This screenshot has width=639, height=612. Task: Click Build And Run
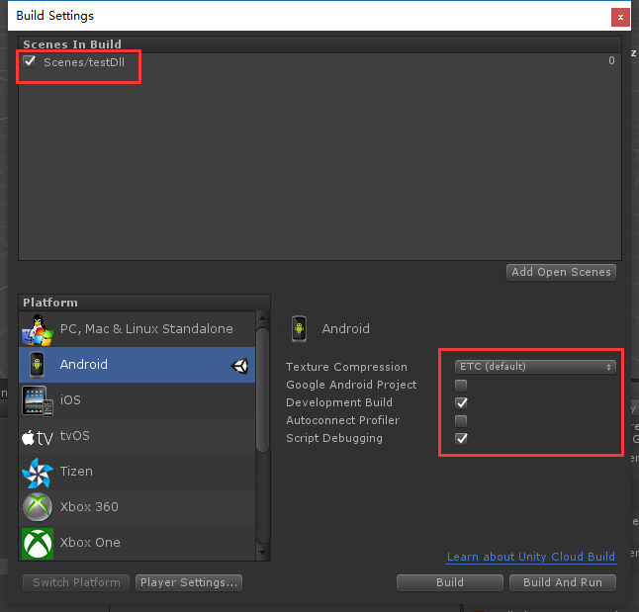point(563,582)
